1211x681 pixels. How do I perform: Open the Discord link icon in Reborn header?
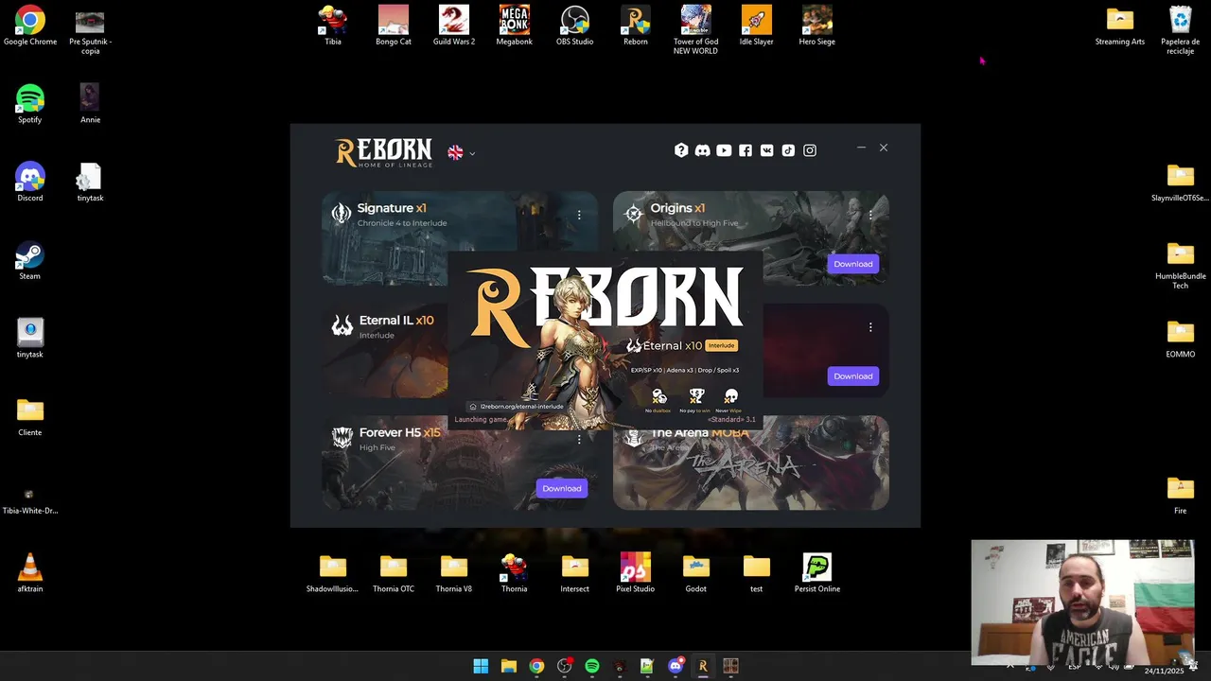coord(702,150)
